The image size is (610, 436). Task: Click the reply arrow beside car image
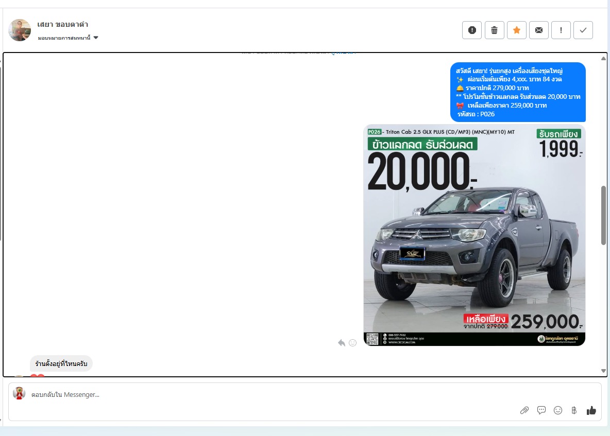341,343
